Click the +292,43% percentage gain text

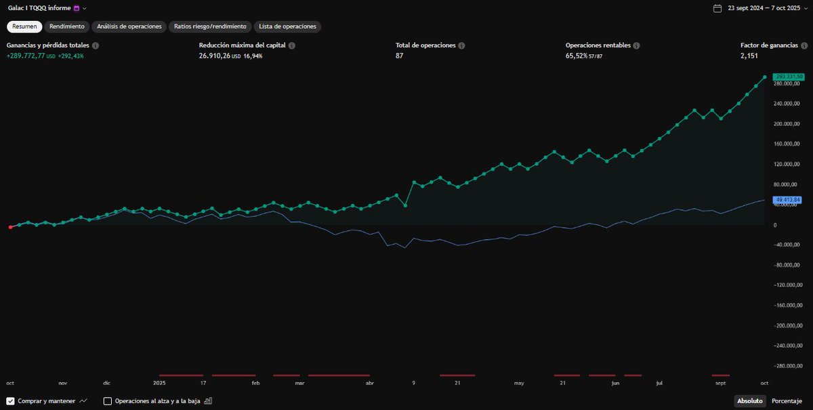pos(70,56)
